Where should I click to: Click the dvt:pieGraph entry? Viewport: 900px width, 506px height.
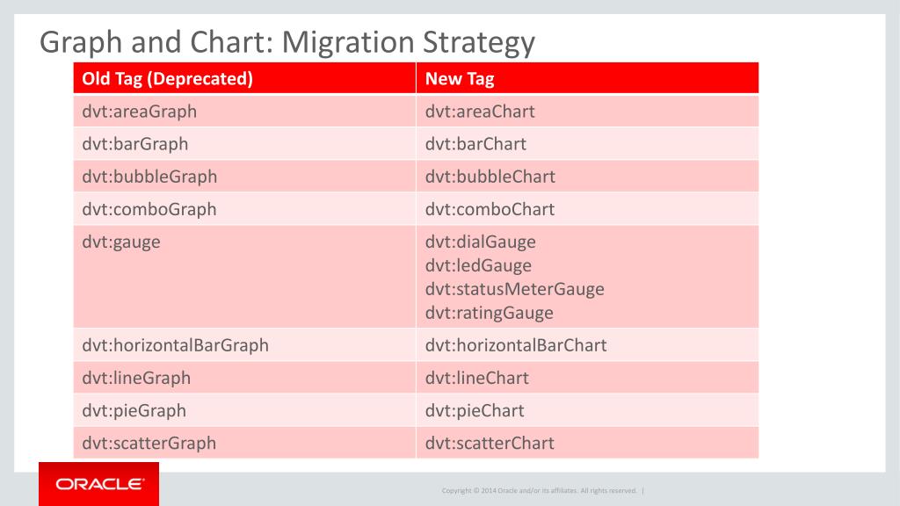[244, 410]
